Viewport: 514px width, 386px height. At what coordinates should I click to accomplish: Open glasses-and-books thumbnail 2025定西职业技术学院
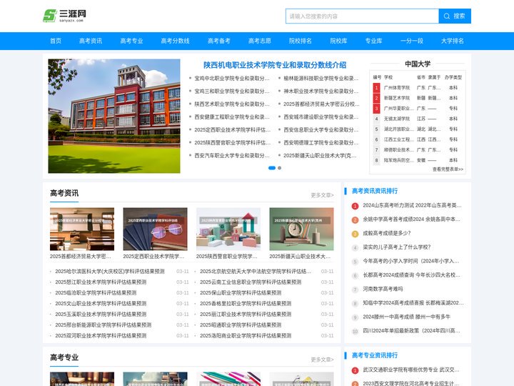[155, 229]
